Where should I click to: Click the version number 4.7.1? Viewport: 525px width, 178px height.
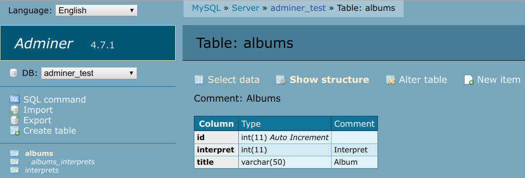point(103,45)
